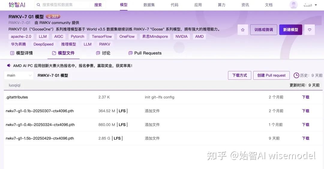Click 下载 for .gitattributes

(x=306, y=97)
